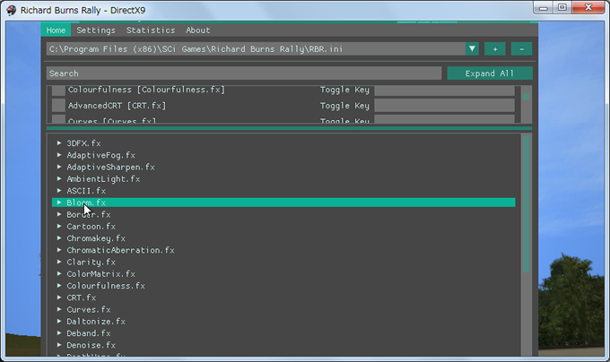Click the shader list scrollbar thumb
The height and width of the screenshot is (362, 610).
coord(526,204)
